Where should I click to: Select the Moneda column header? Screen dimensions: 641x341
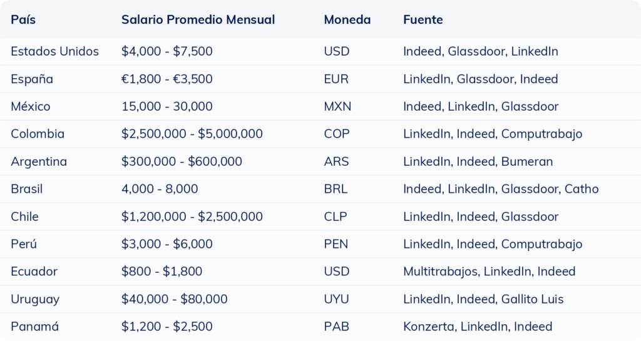[x=347, y=19]
